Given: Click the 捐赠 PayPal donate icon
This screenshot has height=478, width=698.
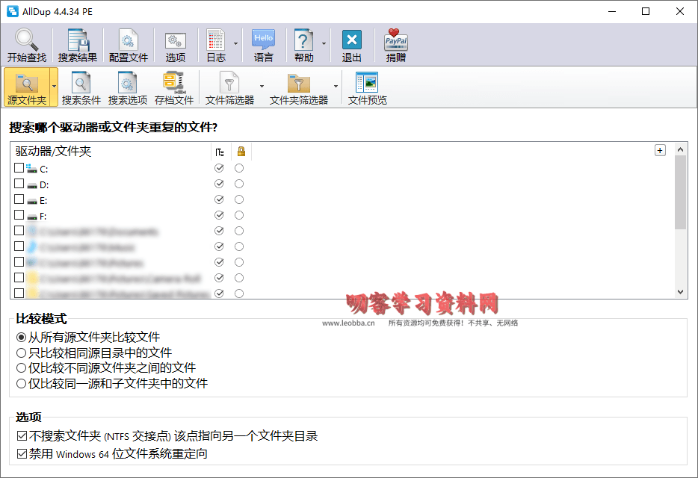Looking at the screenshot, I should (x=396, y=40).
